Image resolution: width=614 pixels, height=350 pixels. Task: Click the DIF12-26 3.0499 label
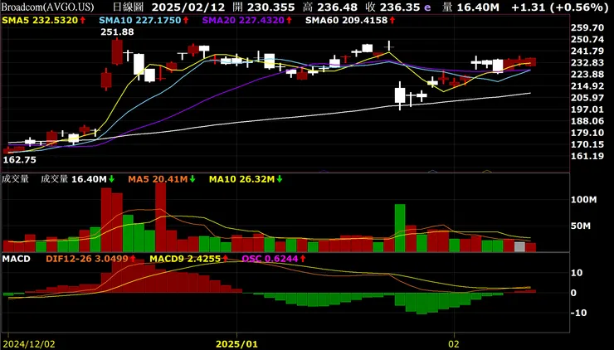pyautogui.click(x=87, y=259)
